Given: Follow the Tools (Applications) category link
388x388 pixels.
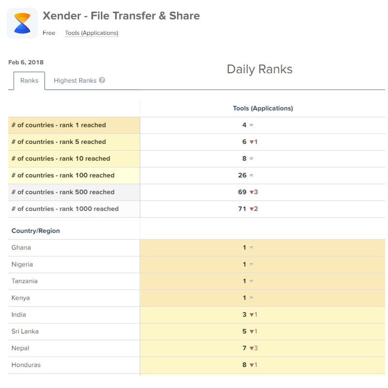Looking at the screenshot, I should click(92, 33).
